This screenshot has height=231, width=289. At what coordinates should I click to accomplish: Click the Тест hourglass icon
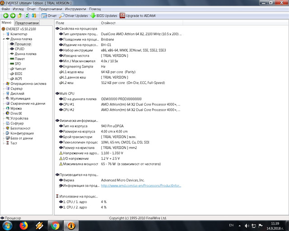tap(8, 143)
